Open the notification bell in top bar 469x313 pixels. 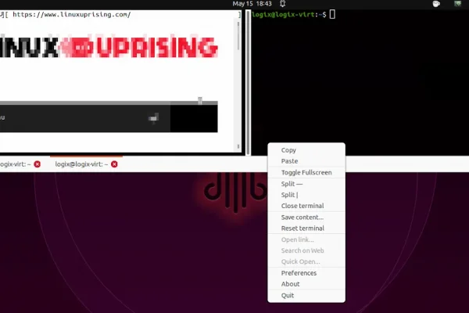pyautogui.click(x=282, y=4)
